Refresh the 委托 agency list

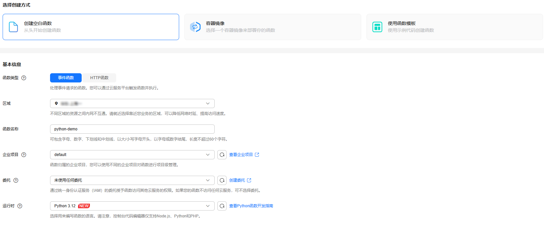click(x=222, y=180)
